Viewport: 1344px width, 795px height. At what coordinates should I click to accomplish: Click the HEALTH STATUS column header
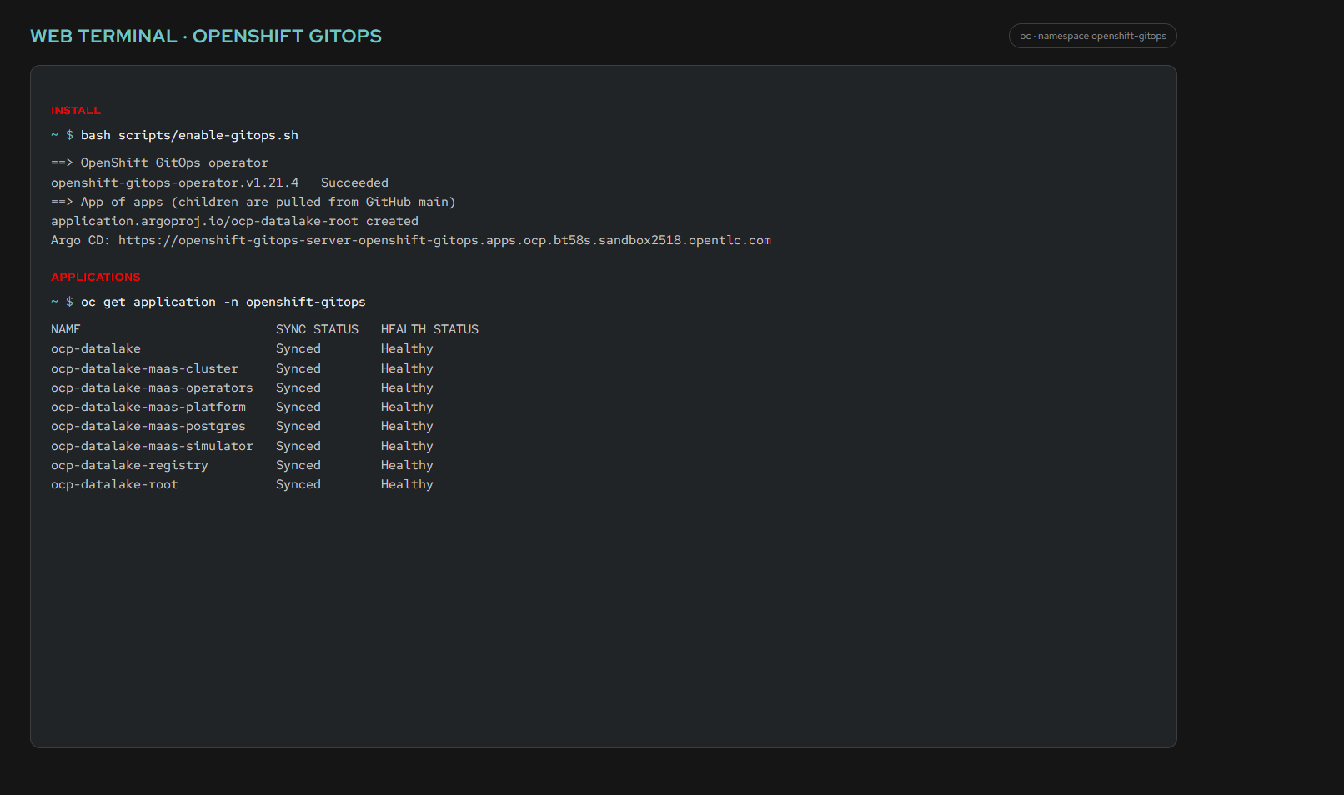pyautogui.click(x=429, y=329)
